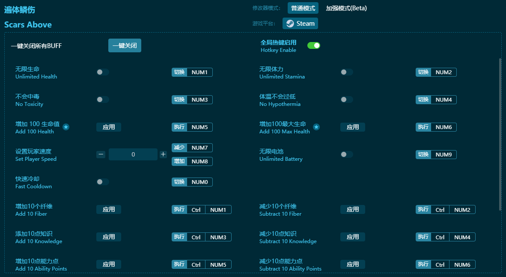This screenshot has width=506, height=277.
Task: Decrease player speed with minus button
Action: point(101,154)
